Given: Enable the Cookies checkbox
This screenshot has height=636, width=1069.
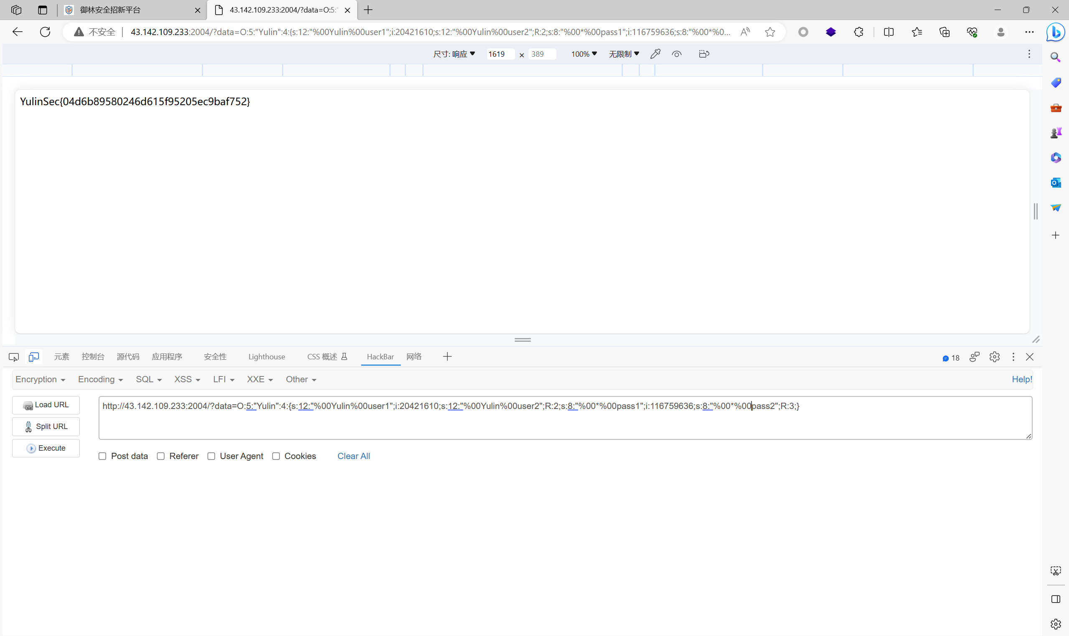Looking at the screenshot, I should point(276,456).
